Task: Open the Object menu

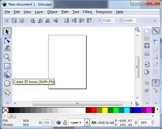Action: (x=52, y=12)
